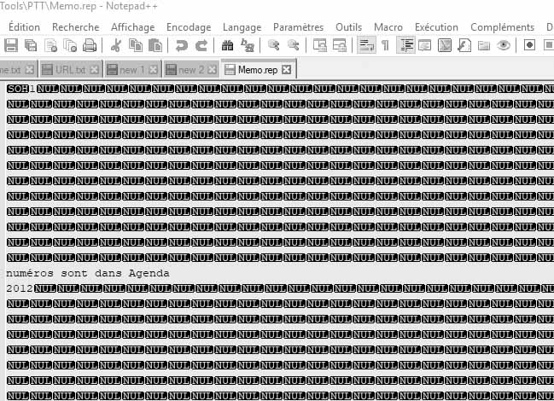Toggle Word Wrap toolbar button
The image size is (554, 401).
tap(366, 45)
